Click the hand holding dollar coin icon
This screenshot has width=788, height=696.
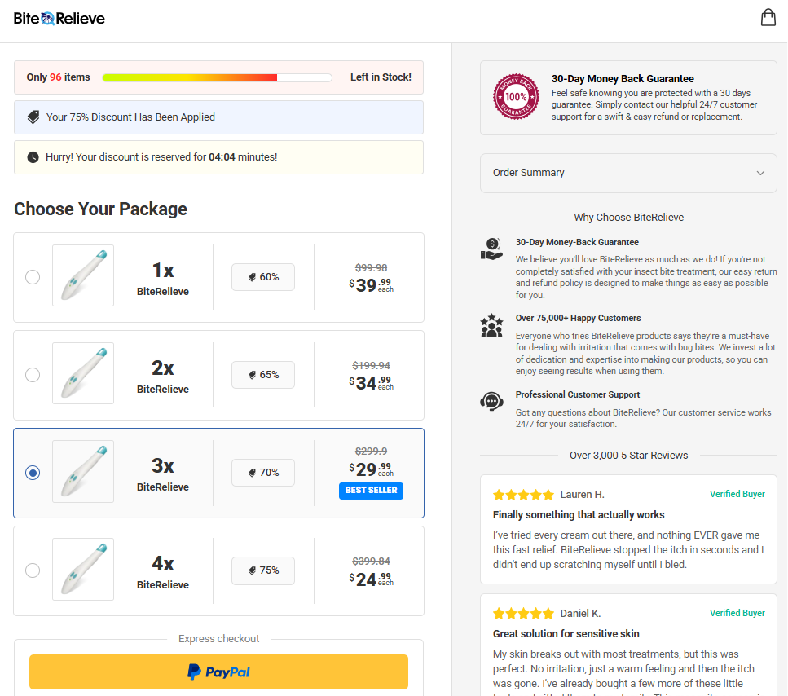coord(491,249)
